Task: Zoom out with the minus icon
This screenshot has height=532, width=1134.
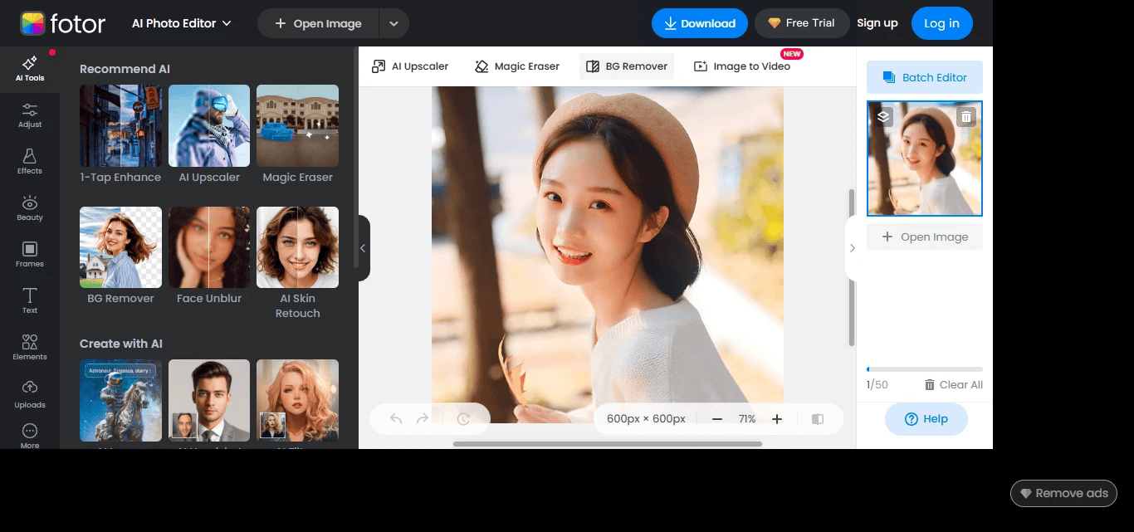Action: coord(717,419)
